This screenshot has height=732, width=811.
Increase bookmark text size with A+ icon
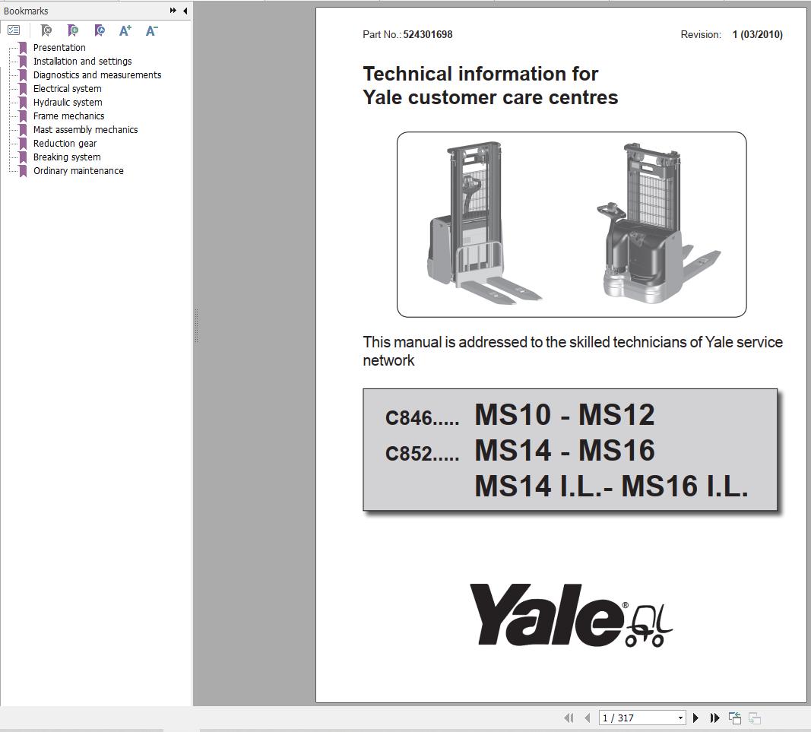click(125, 30)
